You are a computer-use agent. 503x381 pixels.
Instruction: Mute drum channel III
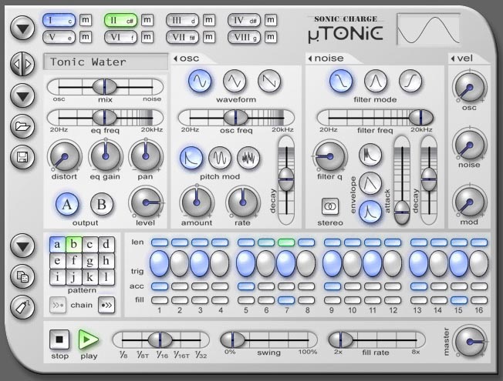pyautogui.click(x=208, y=20)
